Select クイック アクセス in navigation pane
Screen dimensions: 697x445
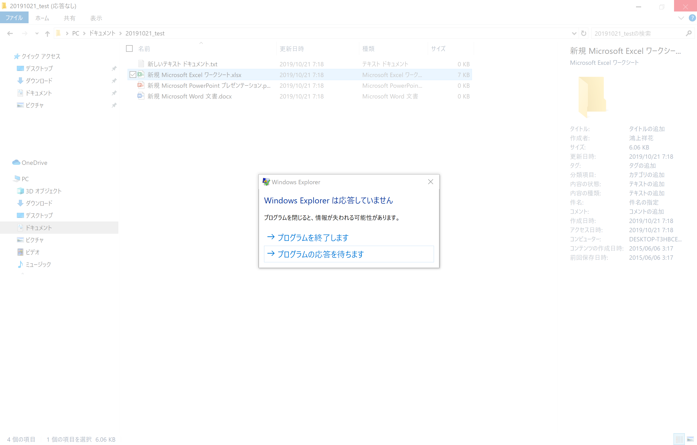[41, 56]
